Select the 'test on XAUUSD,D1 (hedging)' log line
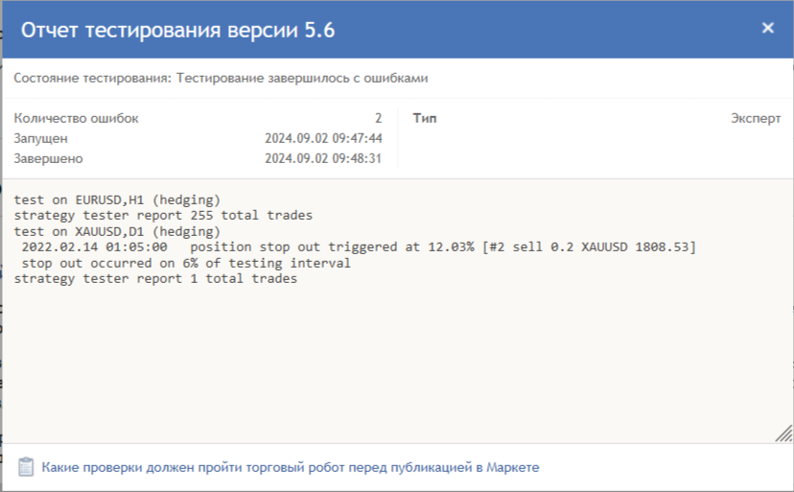794x492 pixels. [x=117, y=231]
